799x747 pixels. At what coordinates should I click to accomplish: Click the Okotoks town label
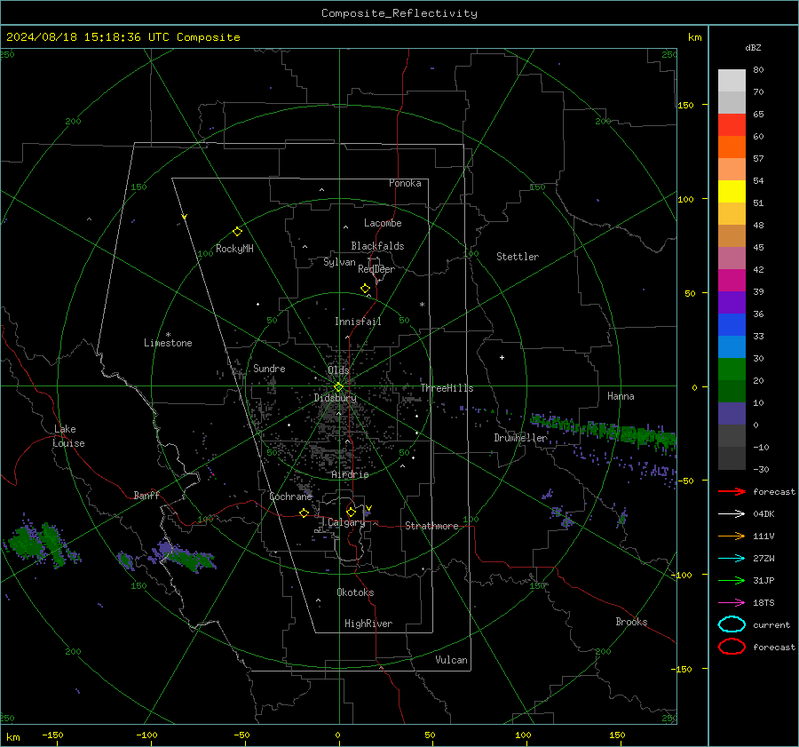[355, 592]
